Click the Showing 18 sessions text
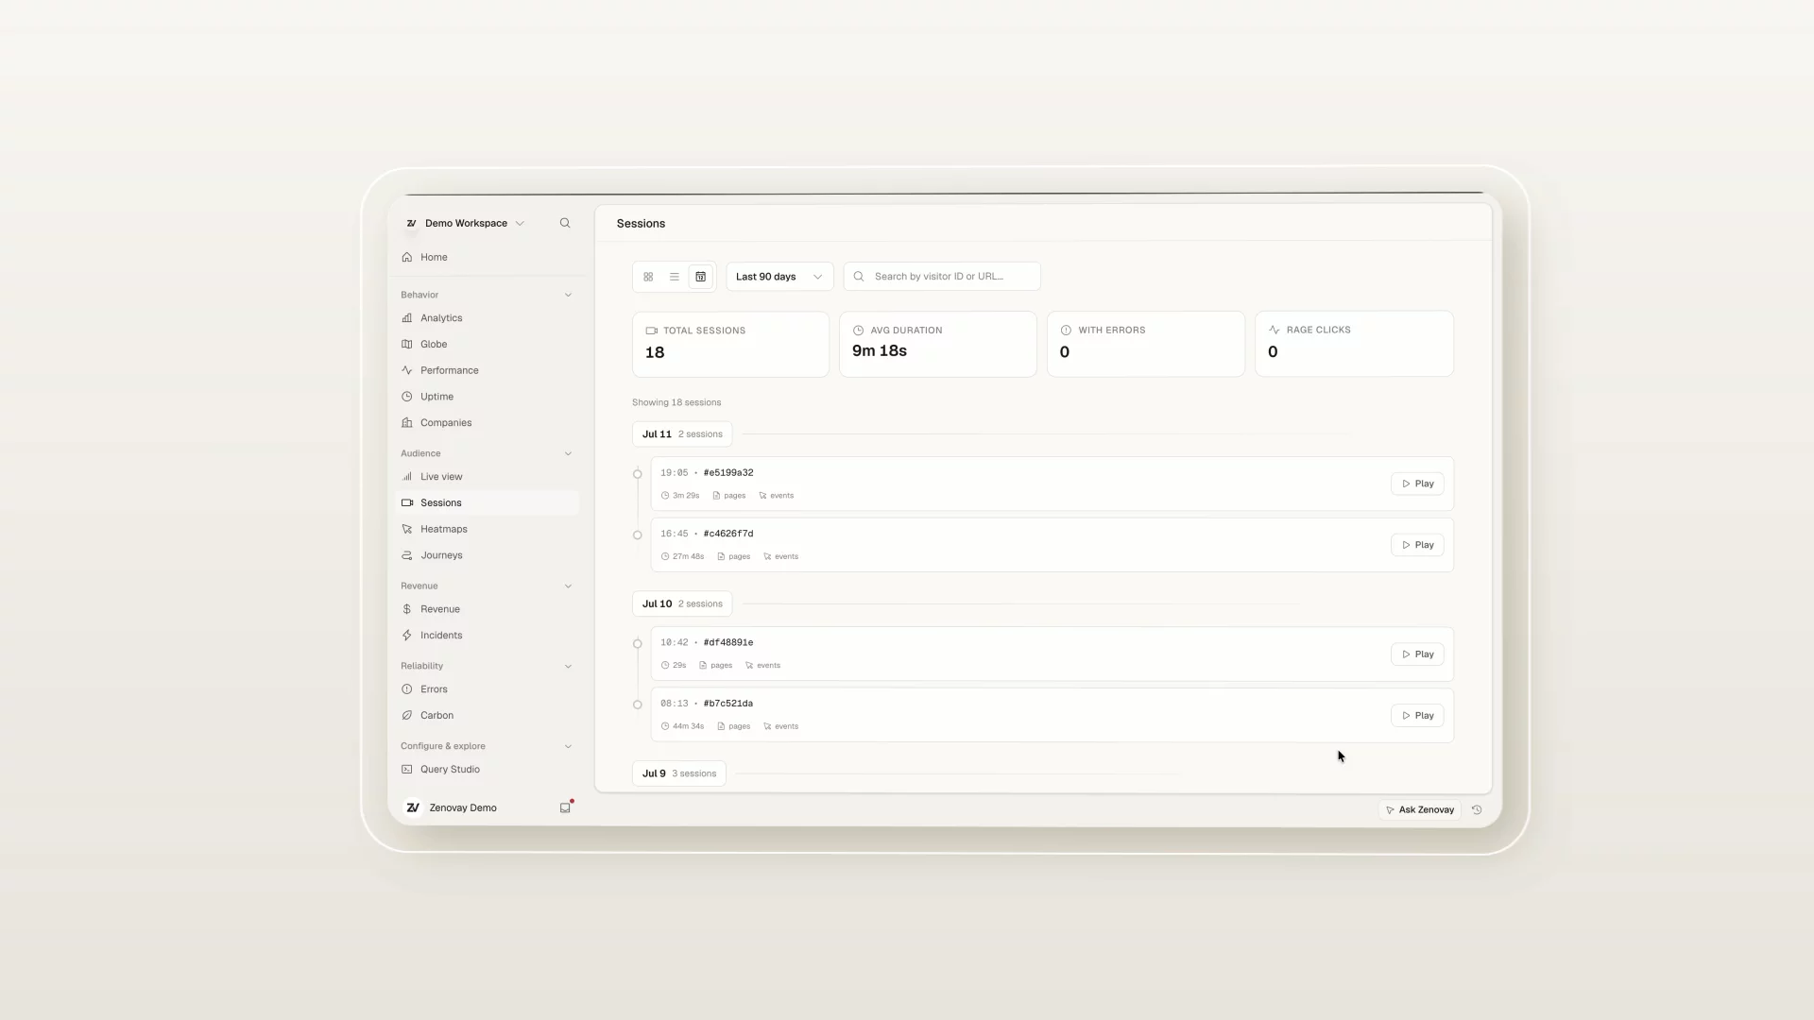The width and height of the screenshot is (1814, 1020). (676, 402)
